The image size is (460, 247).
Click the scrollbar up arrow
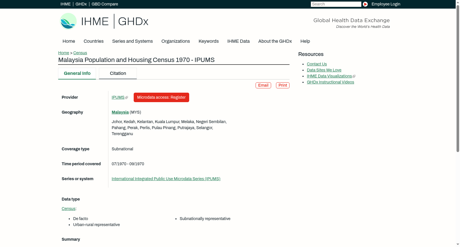458,2
